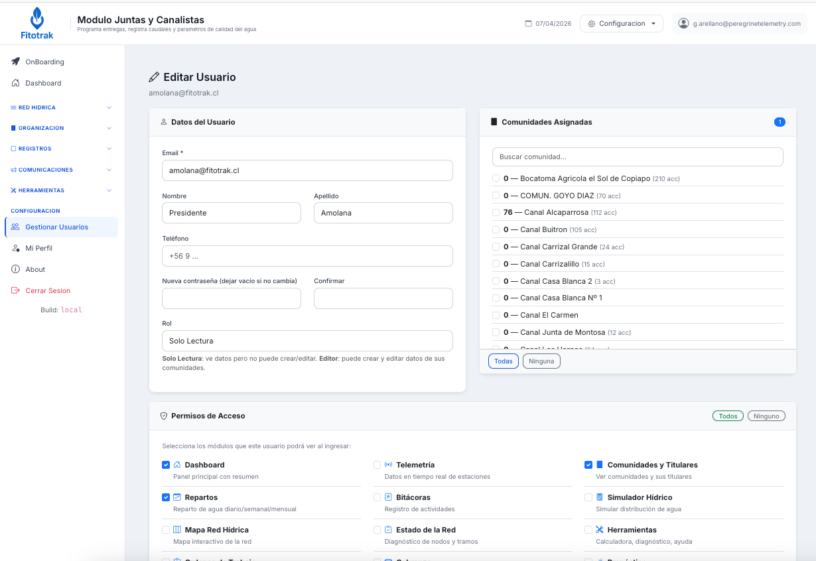Click the Nombre field containing Presidente
Viewport: 816px width, 561px height.
[232, 213]
